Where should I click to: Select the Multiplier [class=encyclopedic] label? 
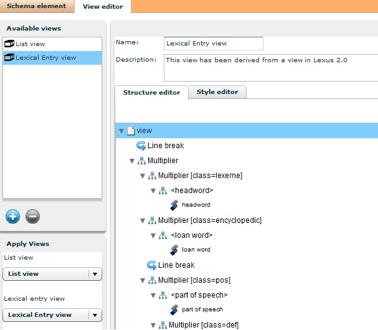pyautogui.click(x=210, y=220)
